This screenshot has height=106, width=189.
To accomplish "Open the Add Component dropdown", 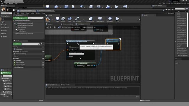I will pyautogui.click(x=20, y=18).
